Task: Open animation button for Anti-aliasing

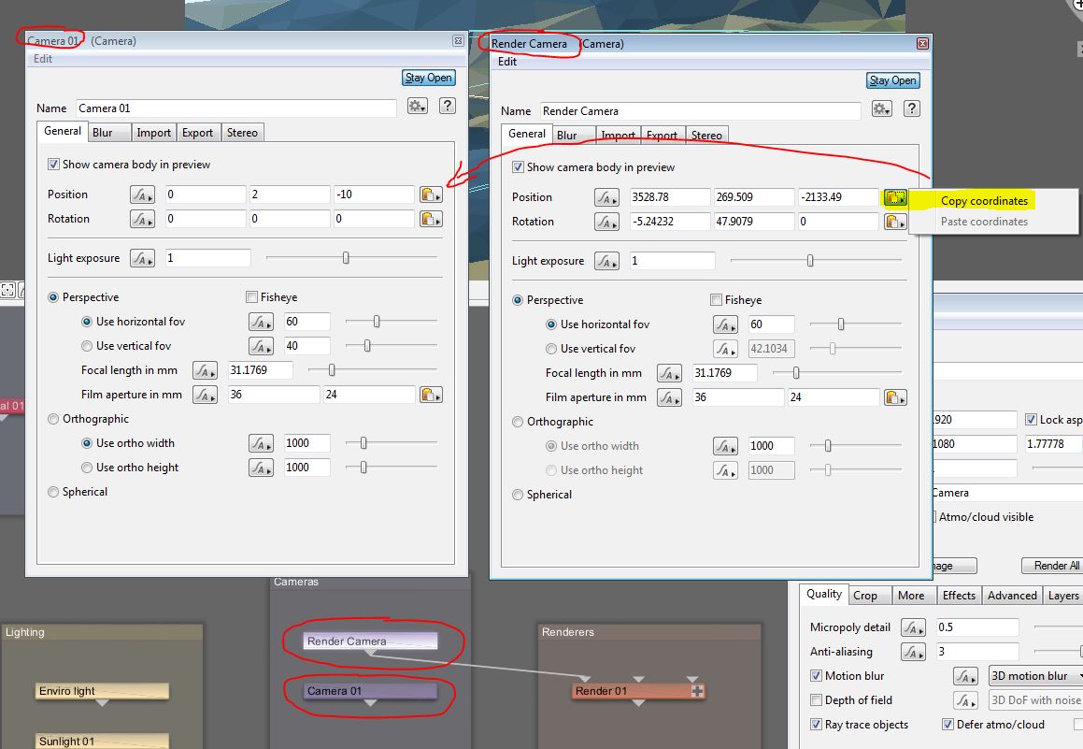Action: [x=913, y=652]
